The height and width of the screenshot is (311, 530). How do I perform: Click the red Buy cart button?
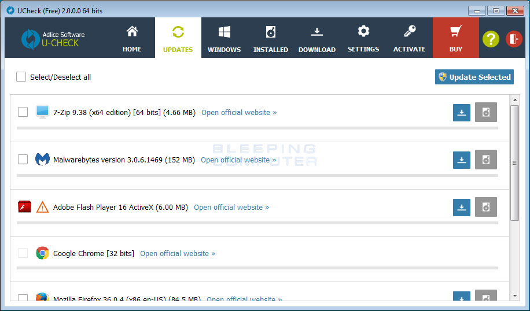tap(455, 38)
